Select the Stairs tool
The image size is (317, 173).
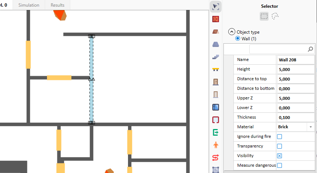coord(216,57)
